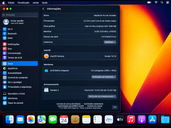Click the Ecrã Retina integrado row

(x=80, y=70)
